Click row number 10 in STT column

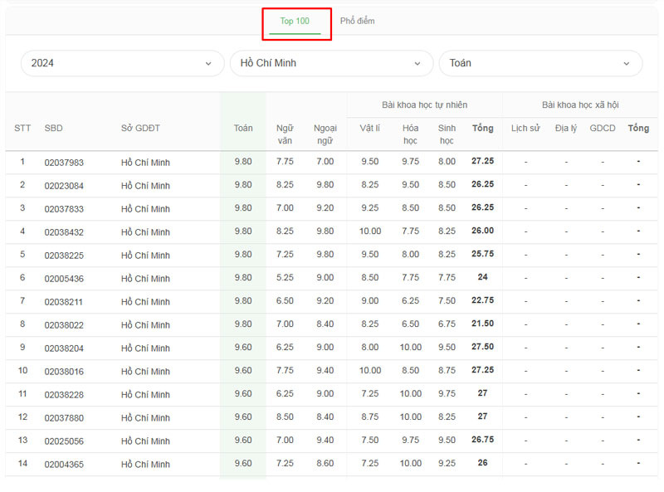tap(23, 371)
